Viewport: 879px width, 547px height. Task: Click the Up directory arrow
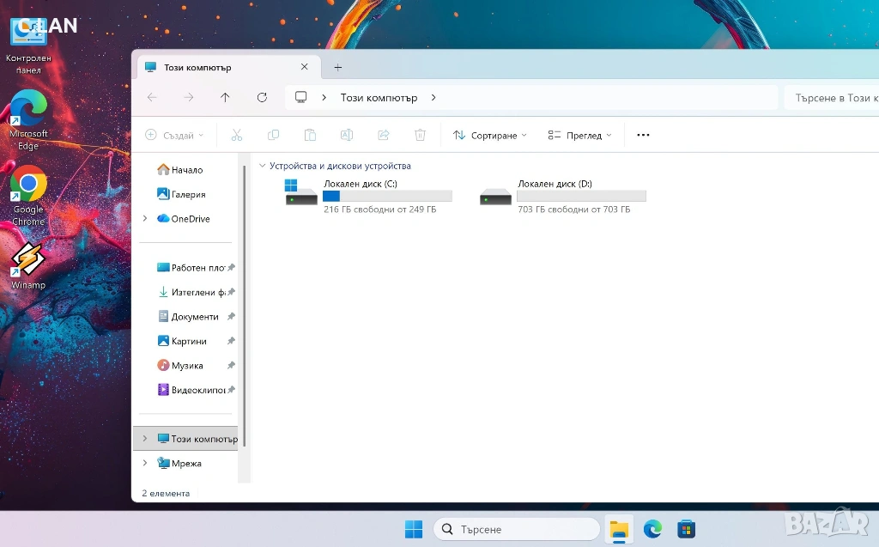click(x=225, y=98)
